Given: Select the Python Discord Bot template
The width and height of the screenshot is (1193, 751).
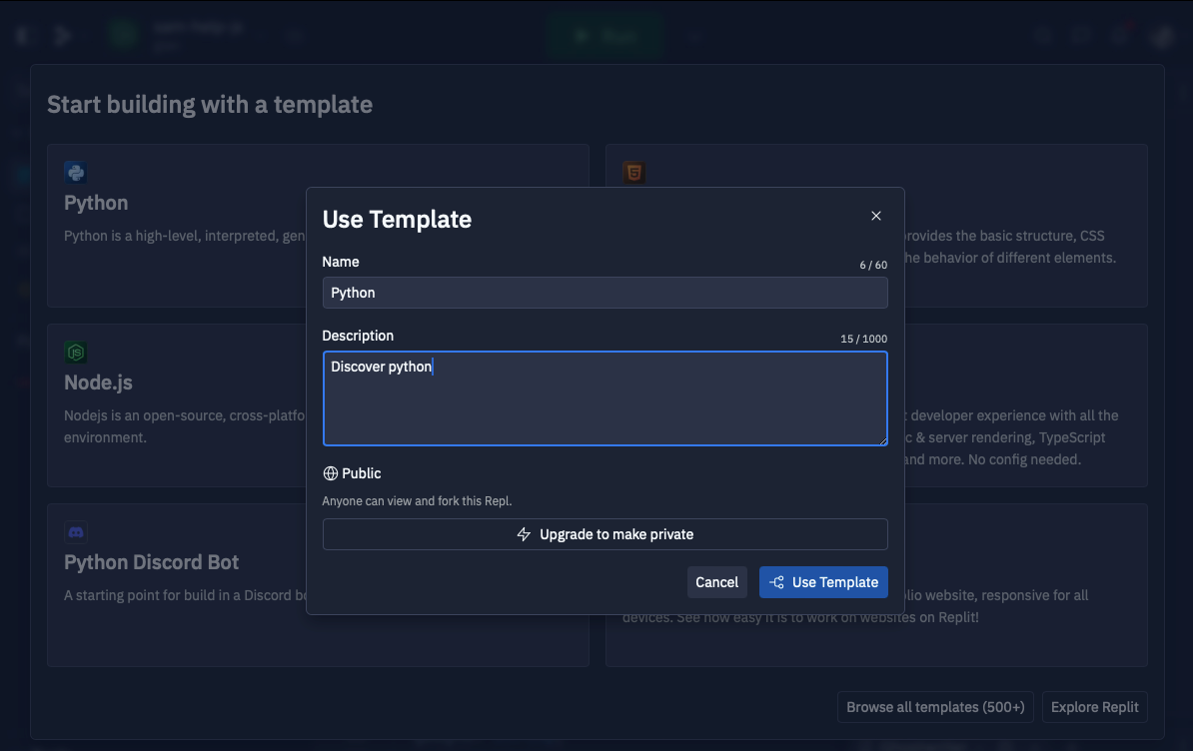Looking at the screenshot, I should [152, 562].
